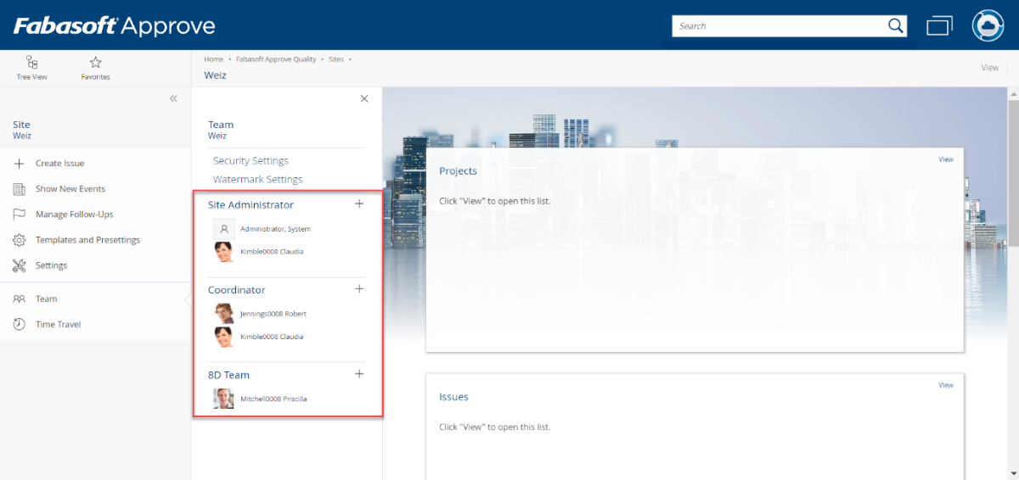This screenshot has height=480, width=1019.
Task: Click View link in Issues widget
Action: click(945, 385)
